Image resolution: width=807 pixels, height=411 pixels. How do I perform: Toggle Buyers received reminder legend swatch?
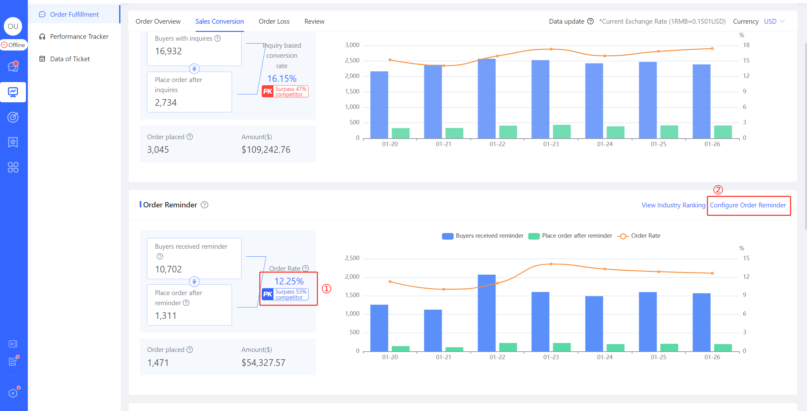tap(448, 236)
